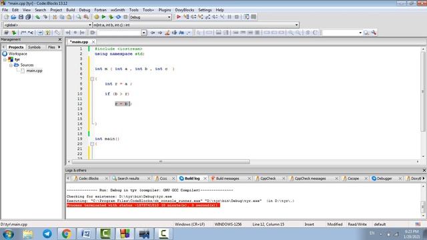The width and height of the screenshot is (427, 240).
Task: Stop the debugger from the toolbar
Action: pyautogui.click(x=237, y=17)
